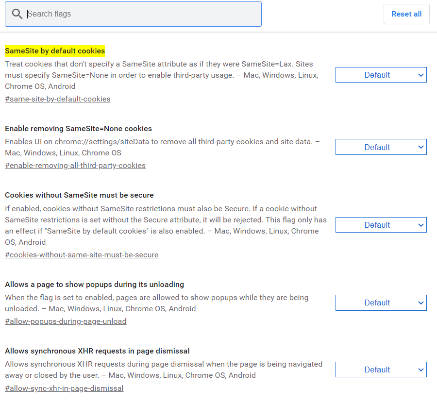
Task: Open dropdown for Cookies without SameSite must be secure
Action: (x=381, y=225)
